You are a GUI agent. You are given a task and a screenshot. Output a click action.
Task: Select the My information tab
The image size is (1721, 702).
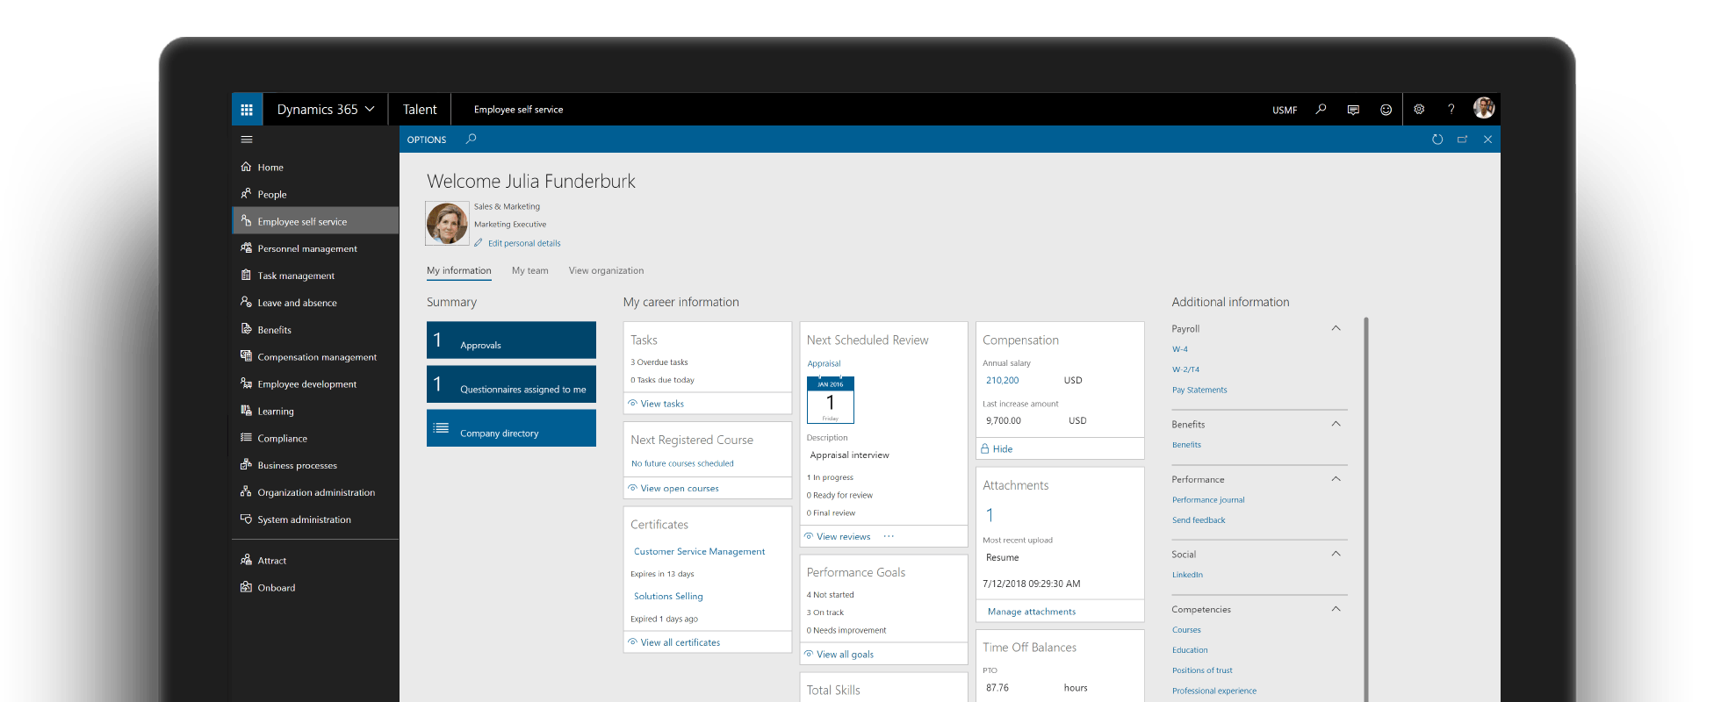[459, 270]
